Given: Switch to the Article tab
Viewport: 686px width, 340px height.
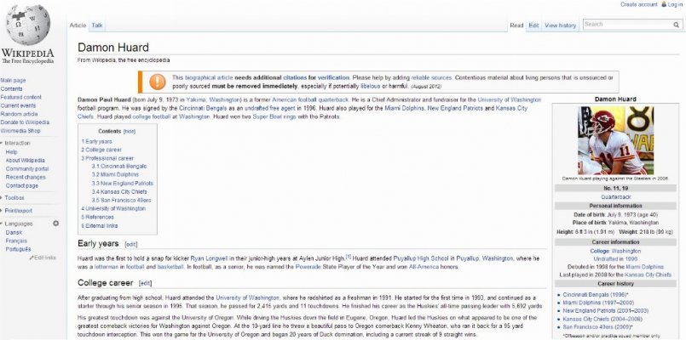Looking at the screenshot, I should click(x=78, y=25).
